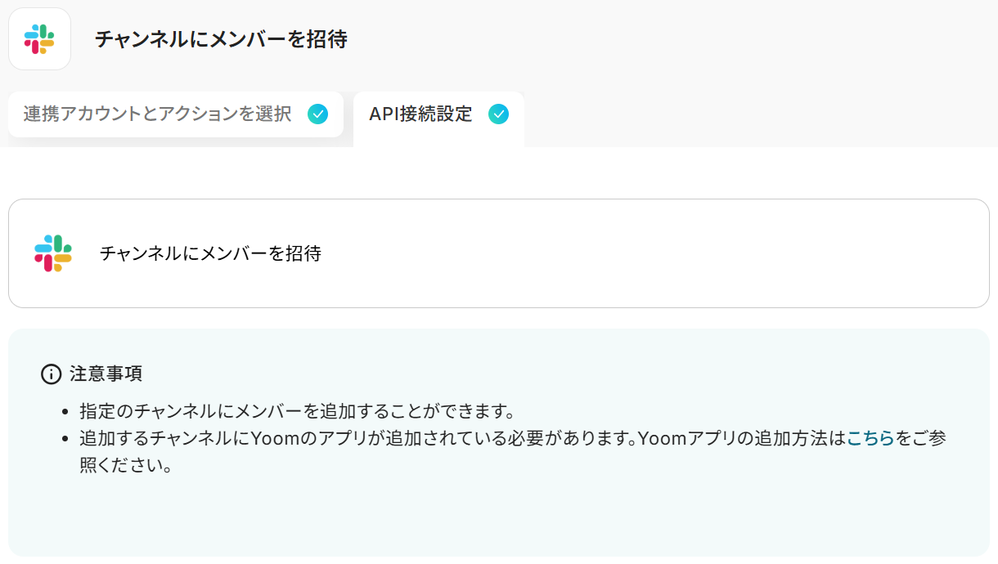
Task: Click the checkmark on the 連携アカウントとアクションを選択 tab
Action: coord(318,114)
